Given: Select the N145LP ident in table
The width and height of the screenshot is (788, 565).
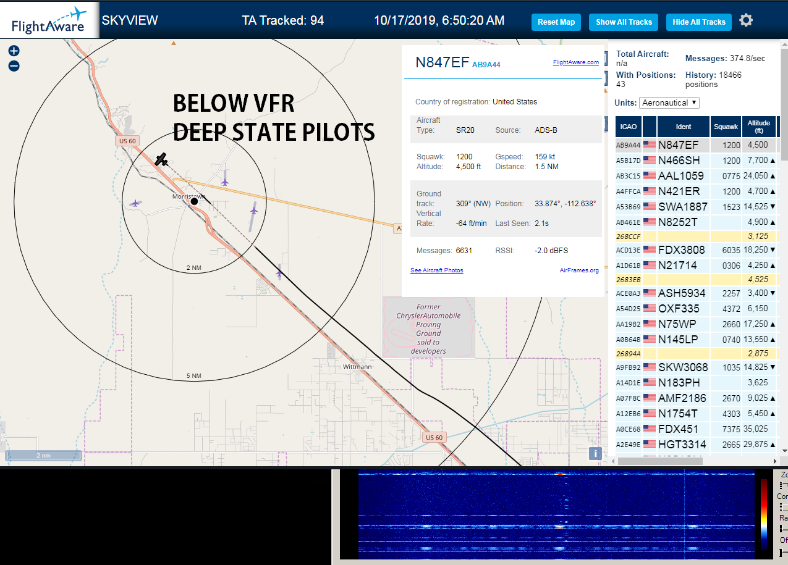Looking at the screenshot, I should pyautogui.click(x=678, y=339).
